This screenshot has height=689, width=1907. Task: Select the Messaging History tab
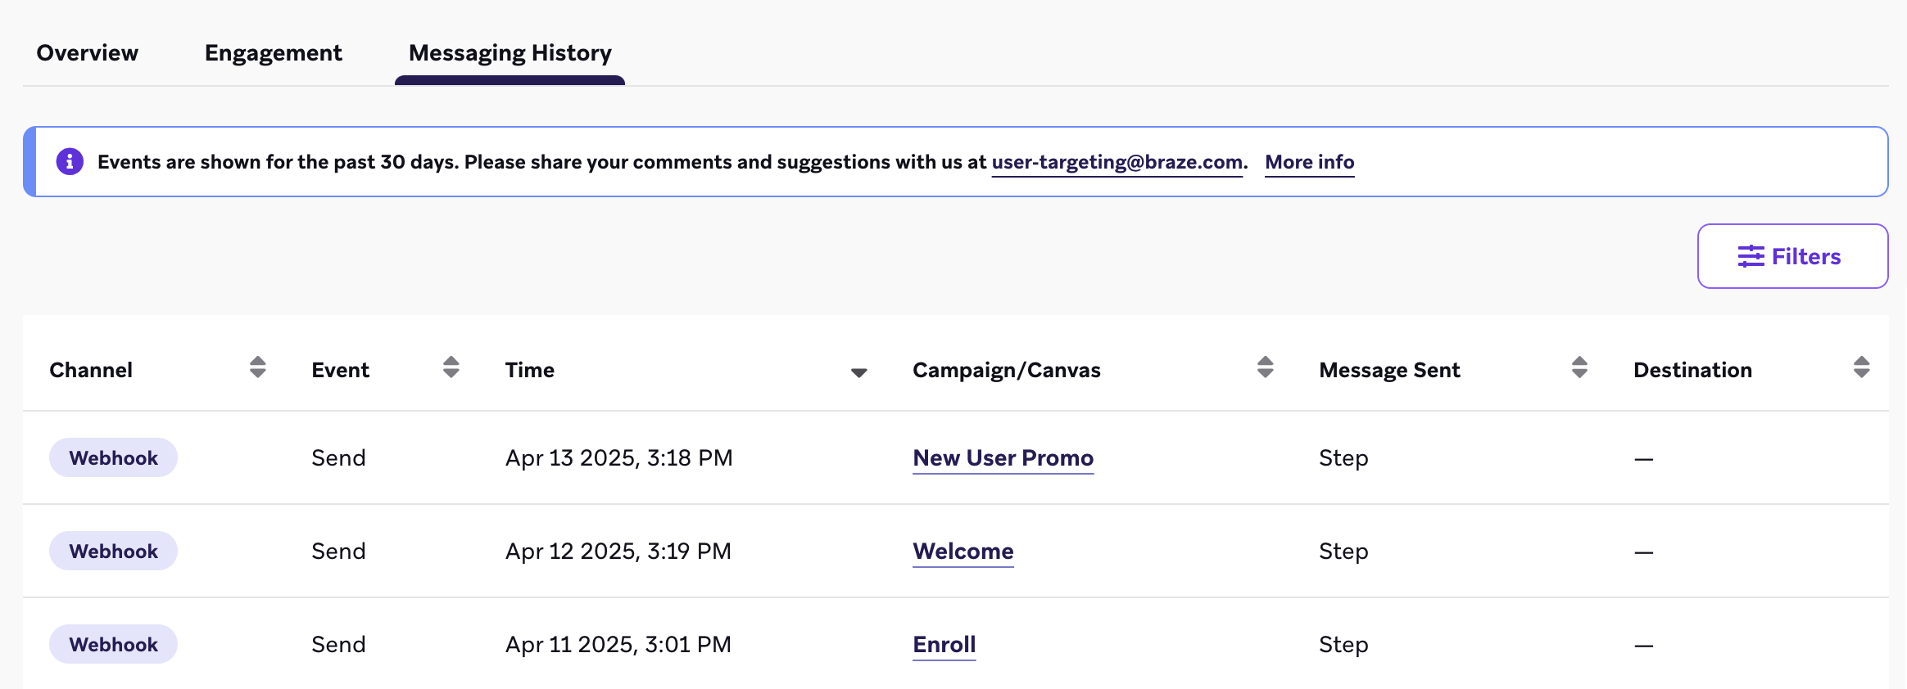(x=510, y=52)
